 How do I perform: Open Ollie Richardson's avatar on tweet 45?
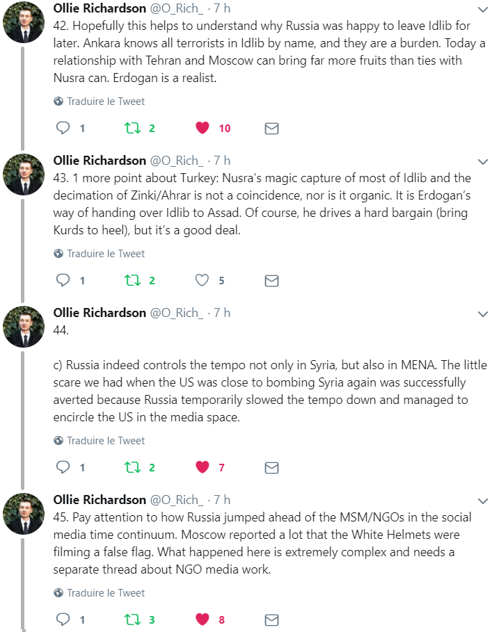pyautogui.click(x=24, y=514)
